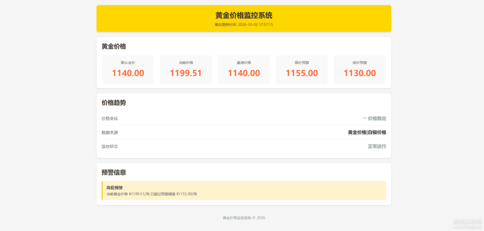This screenshot has height=231, width=484.
Task: Click the 黄金价格监控系统 page title
Action: pyautogui.click(x=243, y=16)
